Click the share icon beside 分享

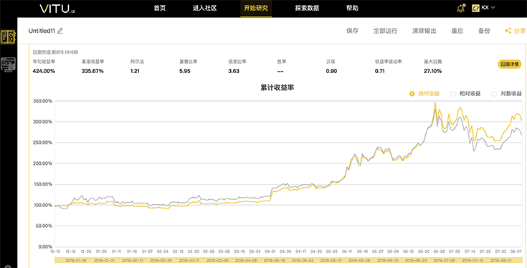click(508, 31)
